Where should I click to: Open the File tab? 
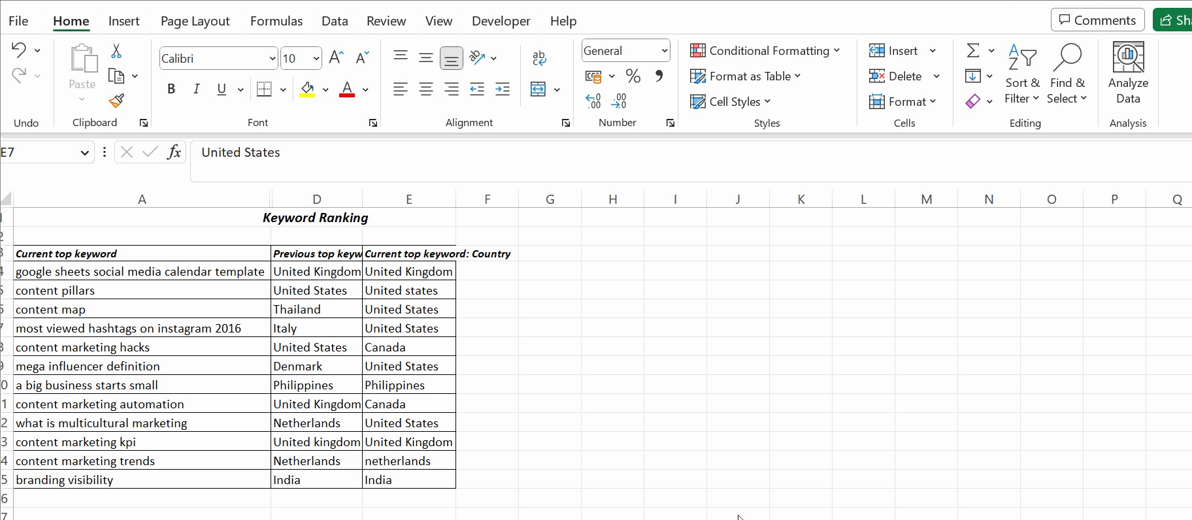click(18, 21)
